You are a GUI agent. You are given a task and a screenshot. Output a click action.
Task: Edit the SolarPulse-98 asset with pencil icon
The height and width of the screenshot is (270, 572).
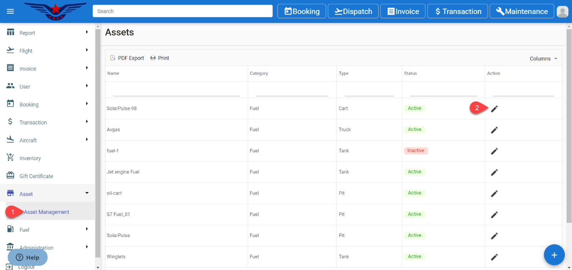[x=494, y=109]
